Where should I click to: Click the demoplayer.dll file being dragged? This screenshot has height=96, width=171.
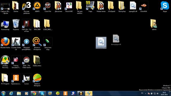(x=116, y=40)
